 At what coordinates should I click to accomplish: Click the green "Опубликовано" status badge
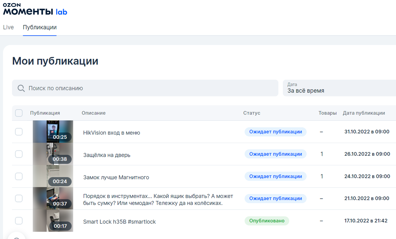[267, 220]
